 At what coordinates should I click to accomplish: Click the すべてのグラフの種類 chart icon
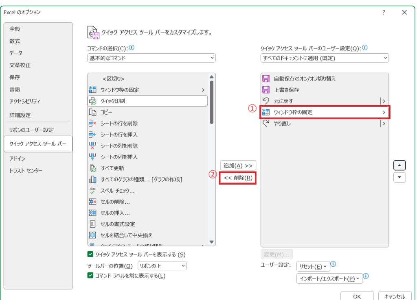click(92, 179)
